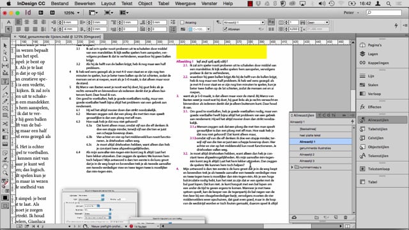Switch to paragraph formatting controls
Screen dimensions: 409x230
pos(8,29)
